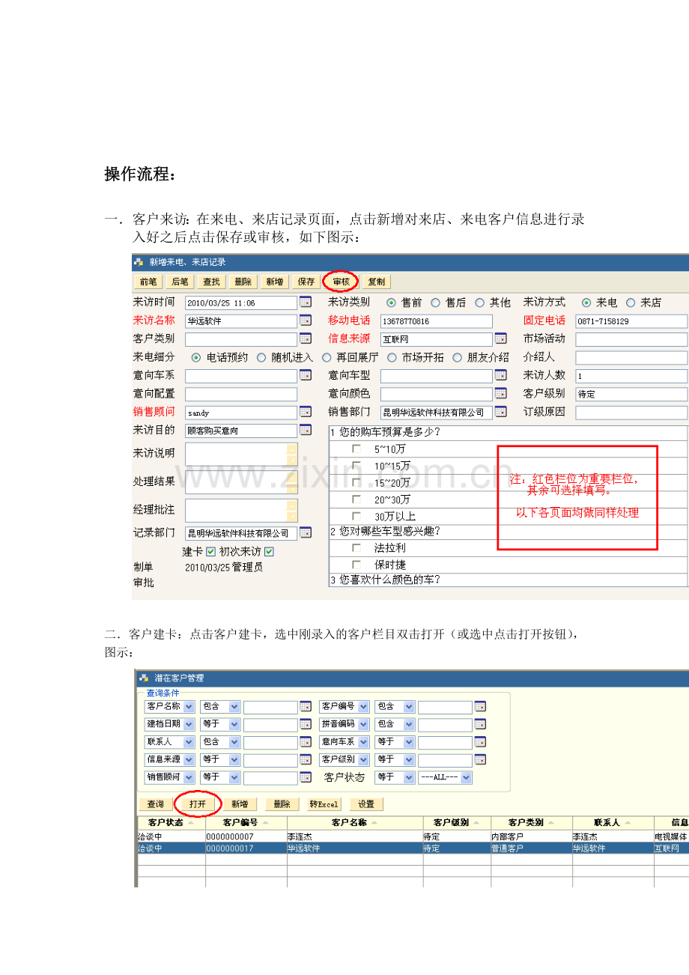This screenshot has width=689, height=975.
Task: Open the selector icon beside 信息来源 field
Action: (x=500, y=338)
